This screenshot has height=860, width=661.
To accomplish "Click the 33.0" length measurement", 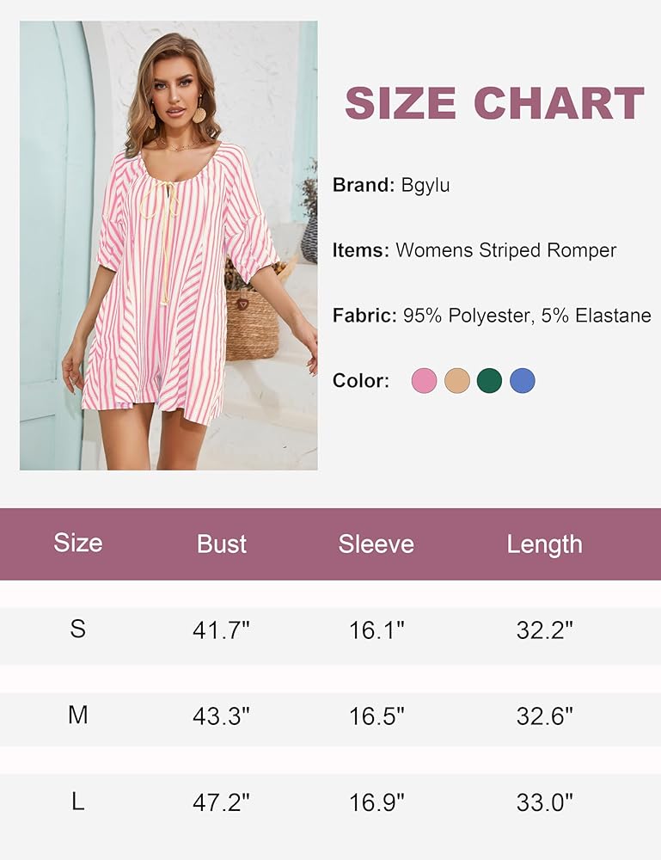I will tap(545, 803).
